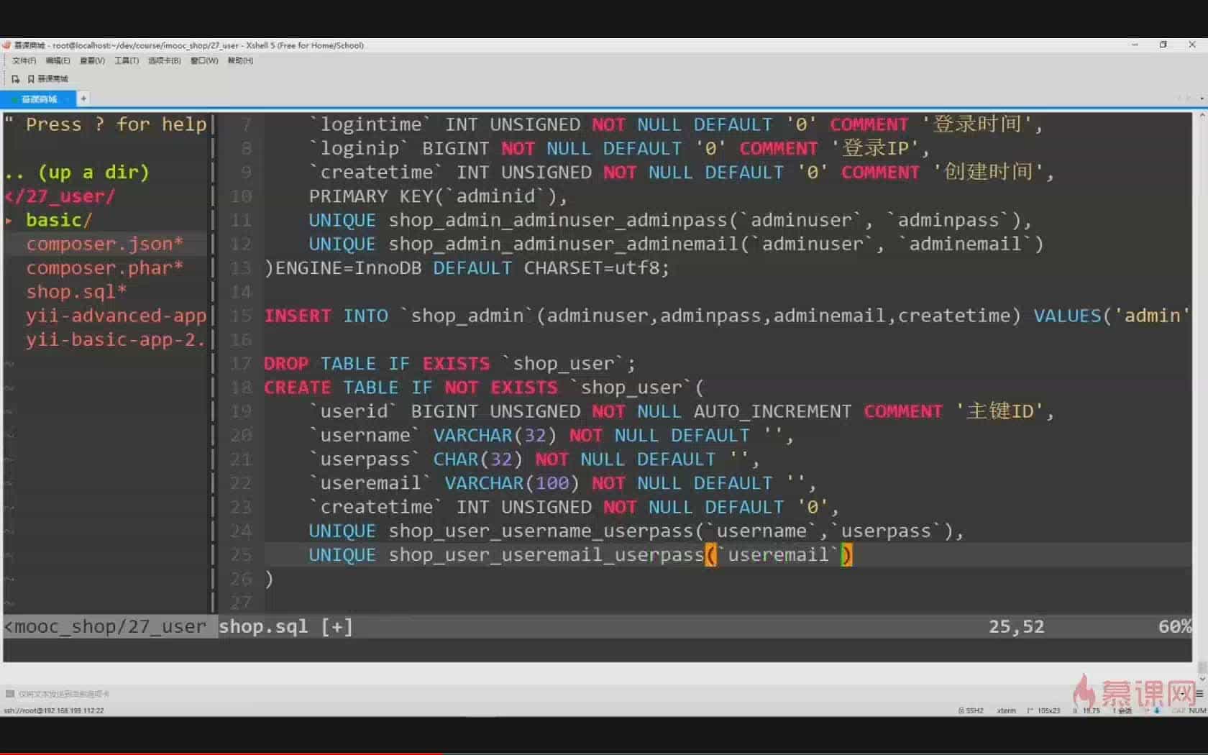Image resolution: width=1208 pixels, height=755 pixels.
Task: Click UNIQUE shop_user_useremail_userpass line
Action: [580, 555]
